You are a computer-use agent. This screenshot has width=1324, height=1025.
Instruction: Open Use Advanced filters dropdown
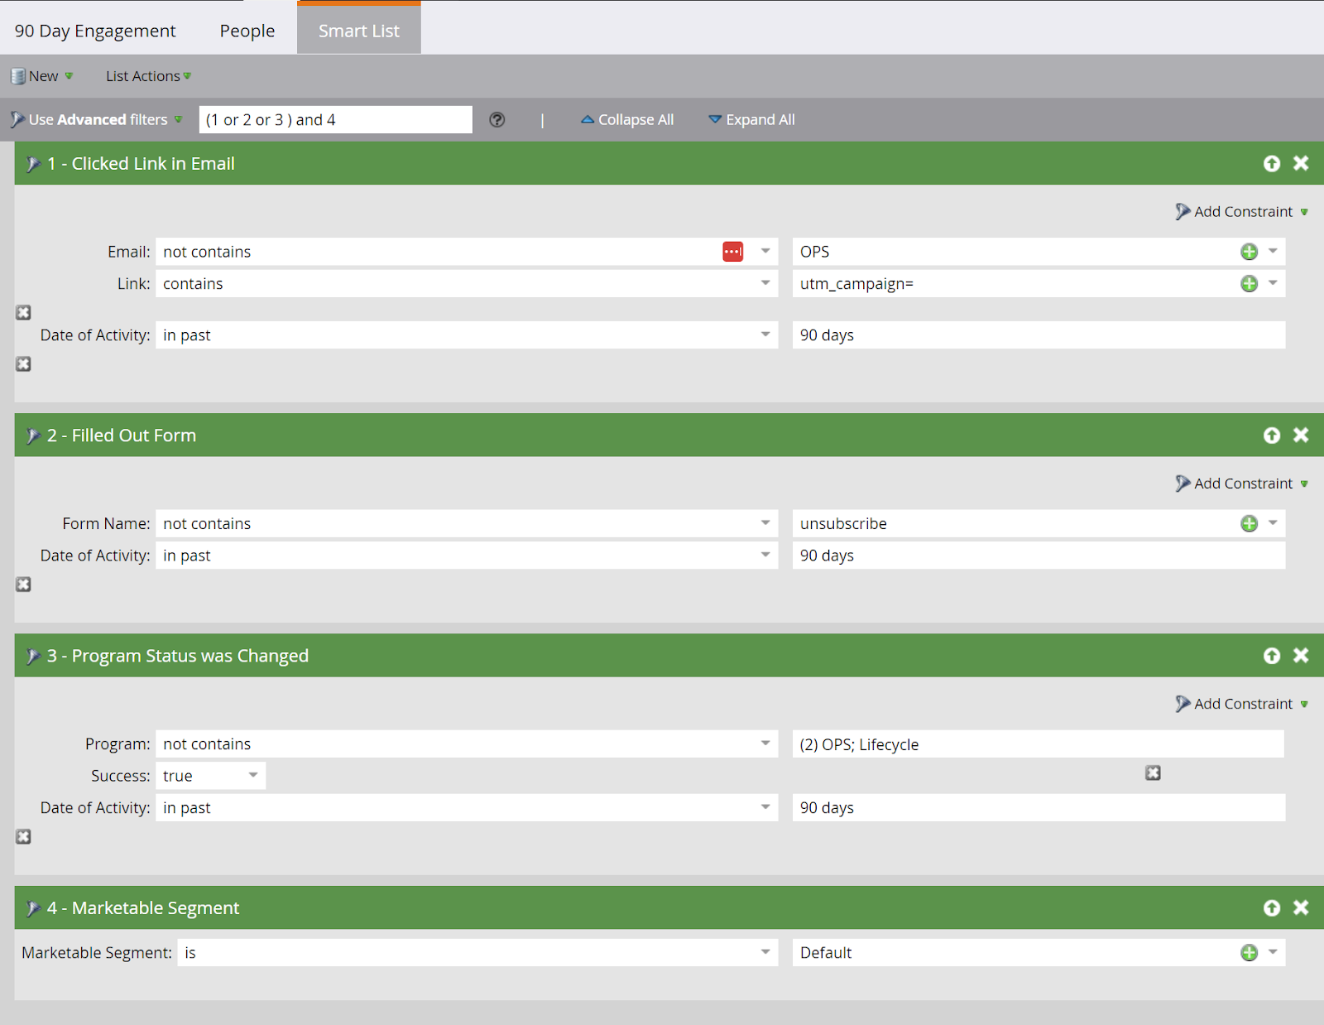(x=97, y=119)
